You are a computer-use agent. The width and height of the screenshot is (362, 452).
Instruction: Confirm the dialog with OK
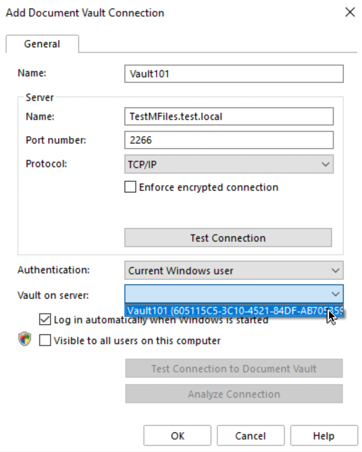click(178, 436)
